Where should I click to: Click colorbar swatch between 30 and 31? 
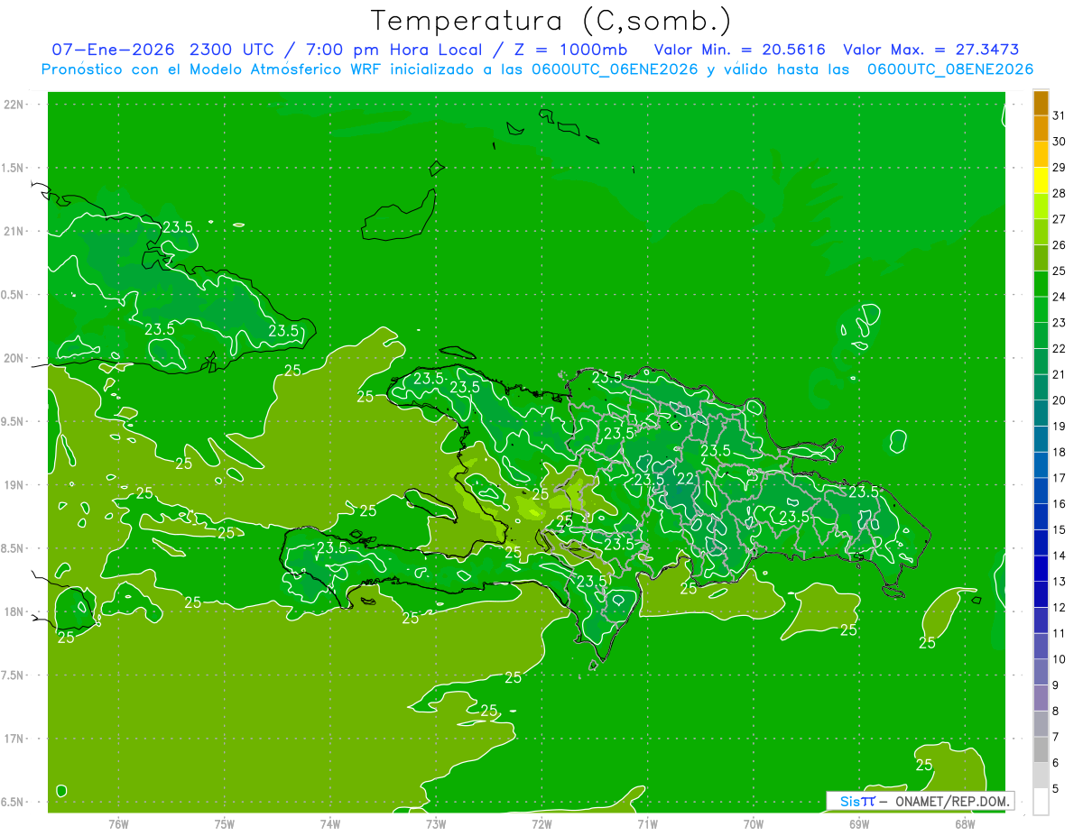click(x=1041, y=129)
